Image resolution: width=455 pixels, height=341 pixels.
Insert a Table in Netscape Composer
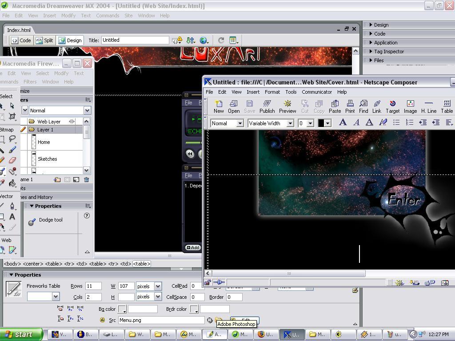[x=447, y=107]
